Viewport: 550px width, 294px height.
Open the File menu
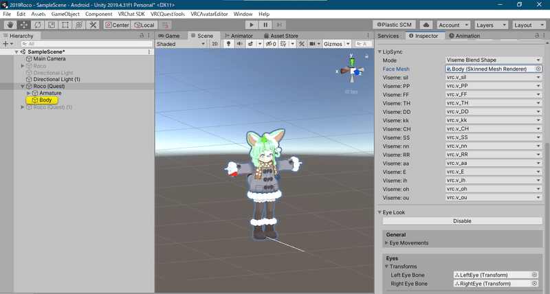coord(7,14)
